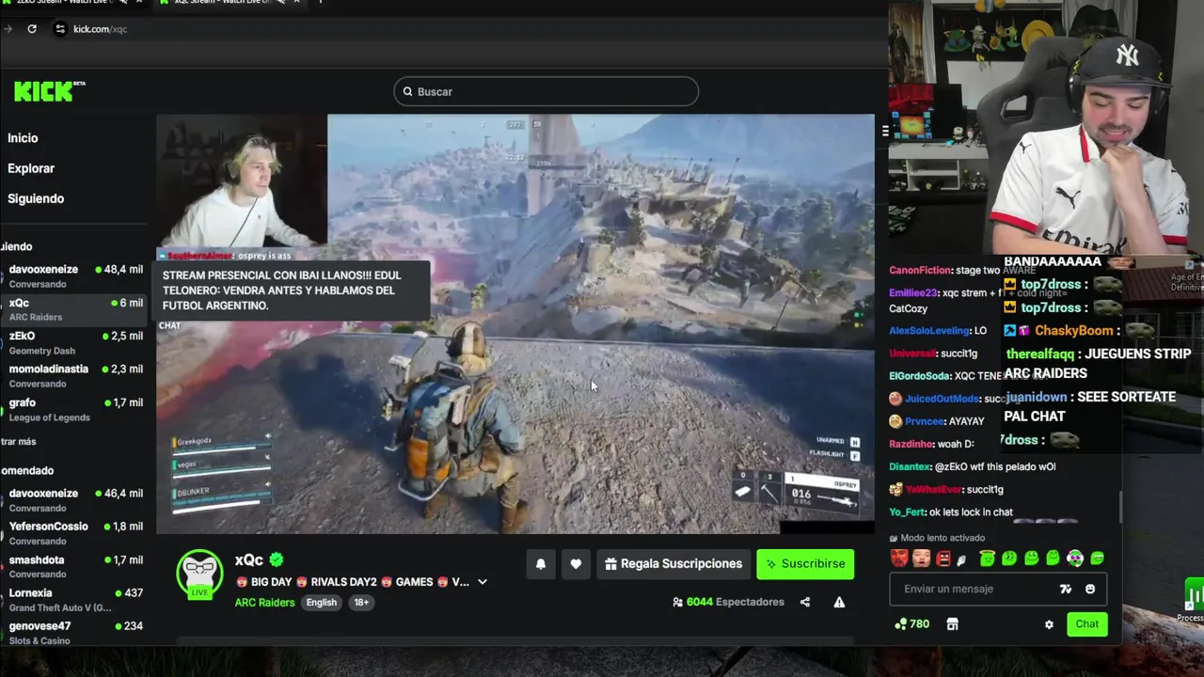Click the chat panel scrollbar
The height and width of the screenshot is (677, 1204).
tap(1119, 508)
